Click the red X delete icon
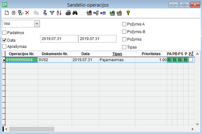202x134 pixels. click(x=27, y=13)
